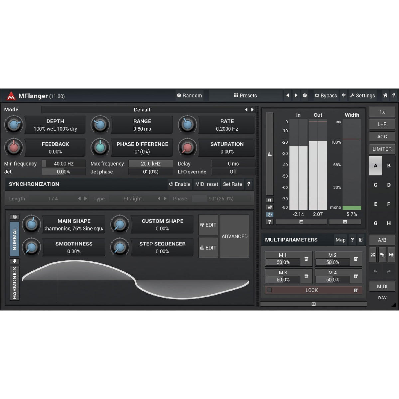Click the Jet 0.00% field

(x=64, y=172)
